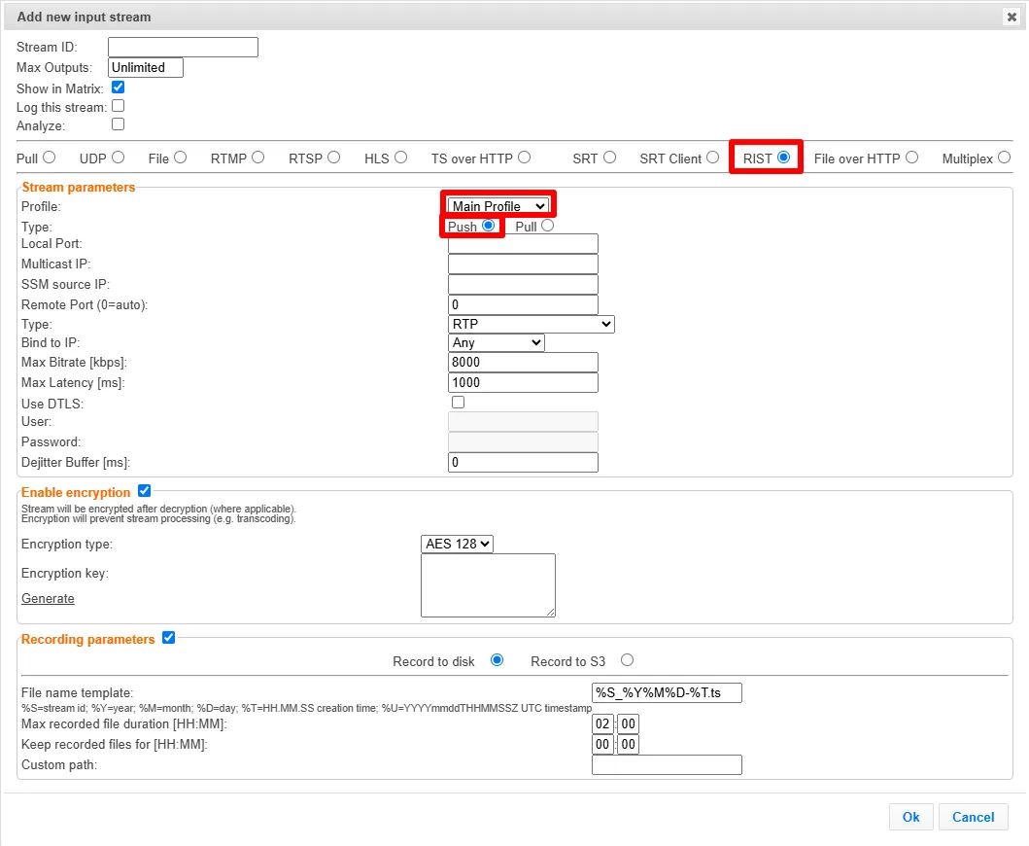Screen dimensions: 1029x846
Task: Choose the SRT input type
Action: coord(609,158)
